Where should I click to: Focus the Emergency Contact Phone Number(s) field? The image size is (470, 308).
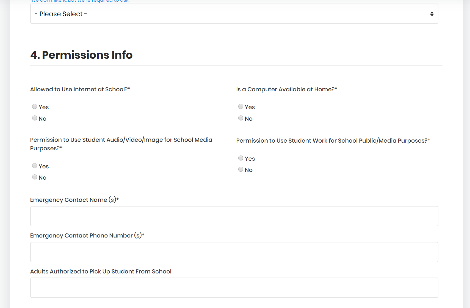click(x=234, y=252)
